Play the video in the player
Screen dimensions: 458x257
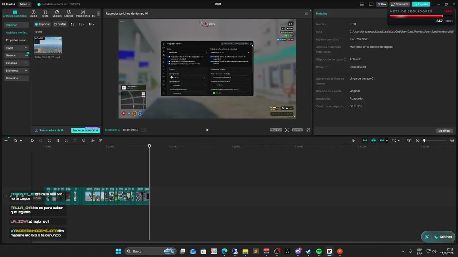[207, 130]
